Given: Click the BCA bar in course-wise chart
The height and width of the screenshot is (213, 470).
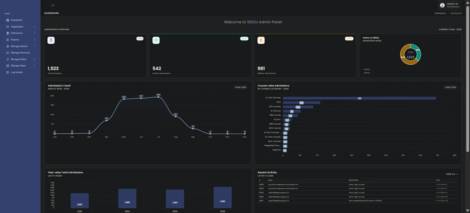Looking at the screenshot, I should click(x=302, y=102).
